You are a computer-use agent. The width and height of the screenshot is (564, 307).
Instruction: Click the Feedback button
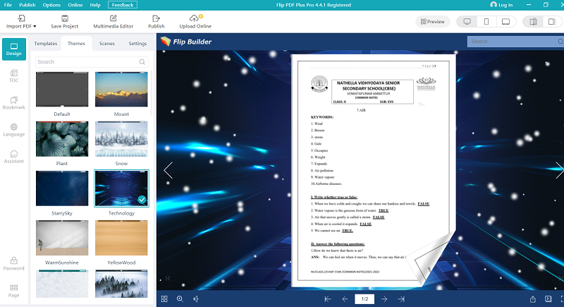123,5
